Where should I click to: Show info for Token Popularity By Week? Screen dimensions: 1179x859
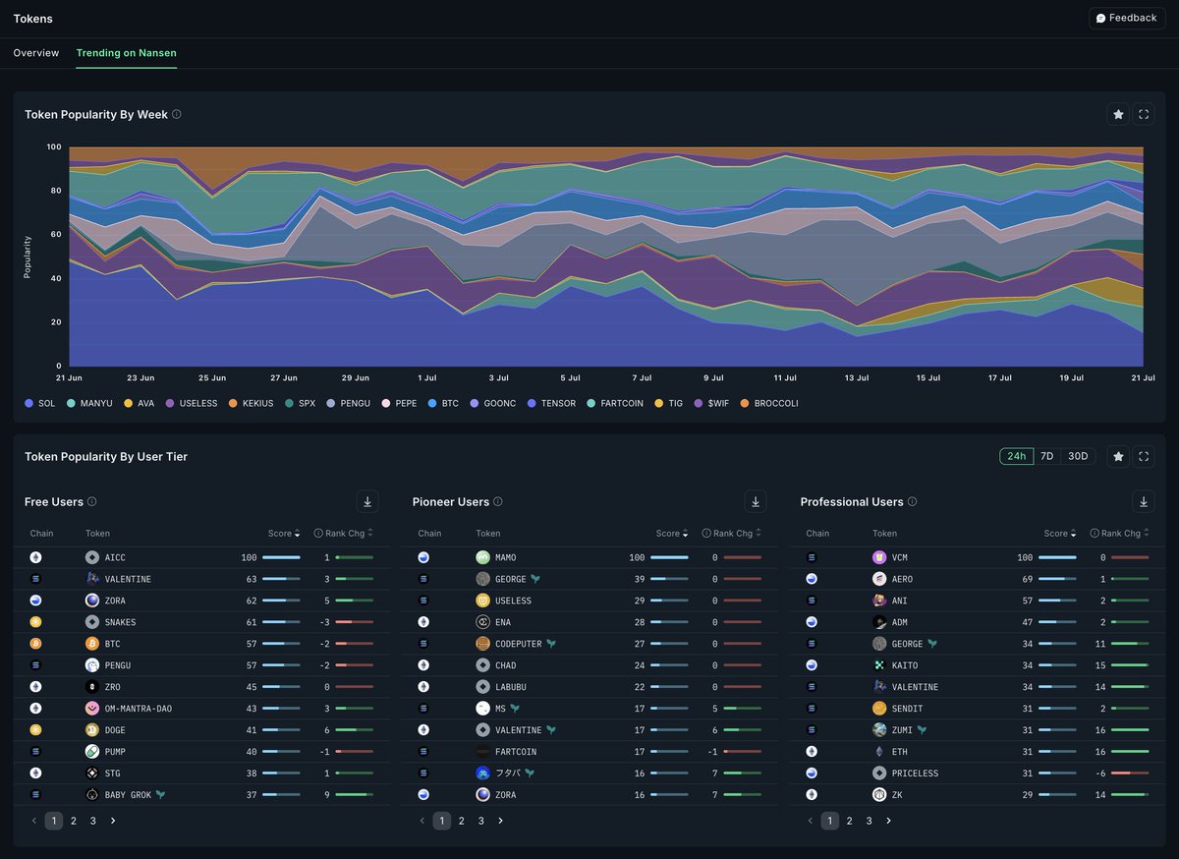click(177, 114)
